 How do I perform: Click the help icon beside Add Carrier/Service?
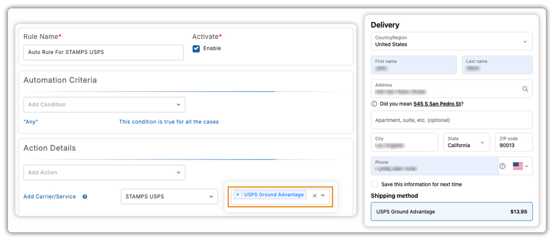tap(85, 196)
